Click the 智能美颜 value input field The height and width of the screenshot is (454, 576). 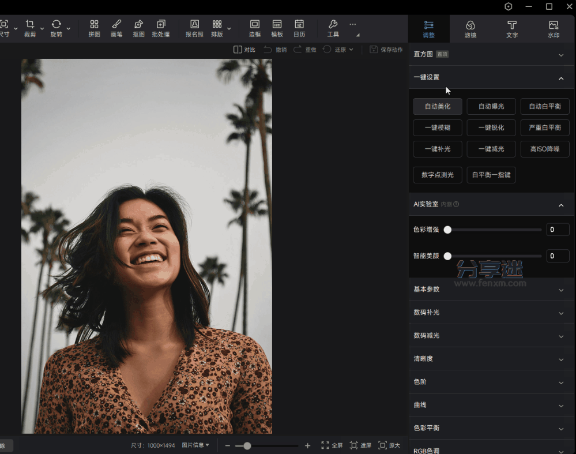tap(557, 256)
